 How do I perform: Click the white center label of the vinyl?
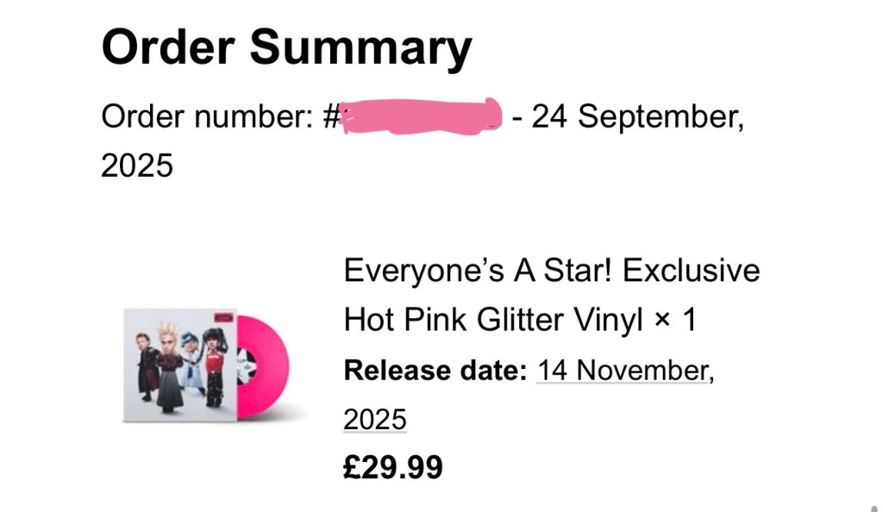(245, 365)
